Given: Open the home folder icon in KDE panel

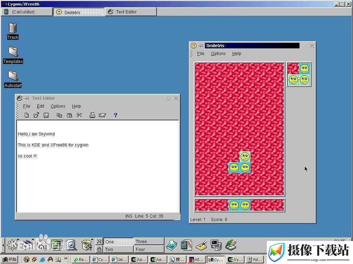Looking at the screenshot, I should pyautogui.click(x=42, y=245).
